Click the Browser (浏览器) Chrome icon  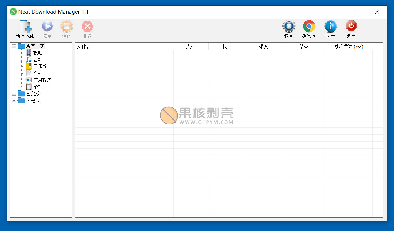[x=309, y=27]
